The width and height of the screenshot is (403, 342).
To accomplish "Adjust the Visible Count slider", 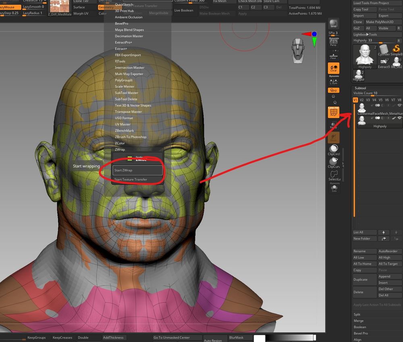I will click(x=377, y=93).
